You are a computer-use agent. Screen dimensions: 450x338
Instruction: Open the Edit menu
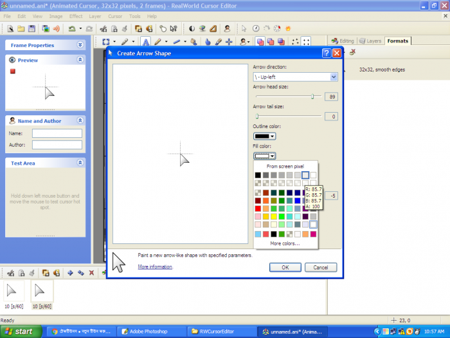[x=21, y=16]
